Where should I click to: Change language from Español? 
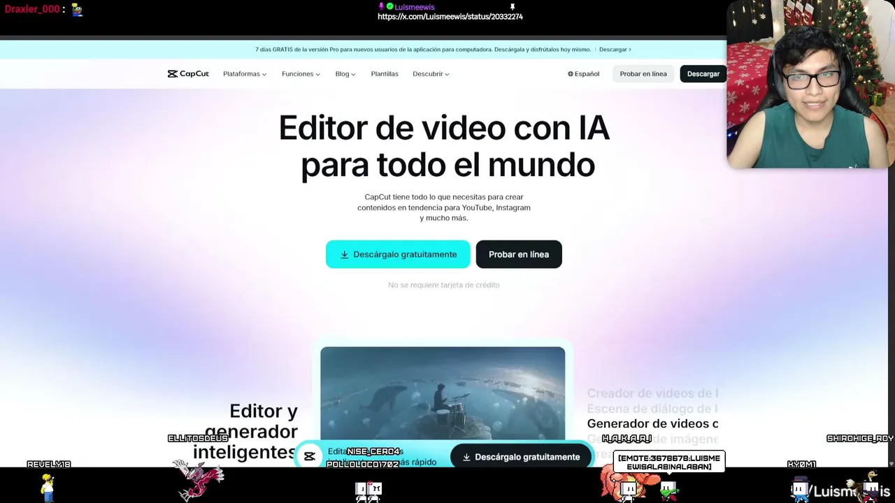[x=583, y=74]
